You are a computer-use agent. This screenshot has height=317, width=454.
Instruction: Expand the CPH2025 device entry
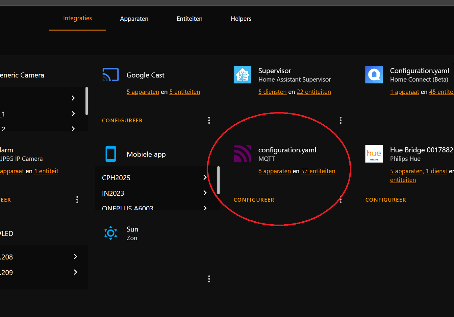point(205,177)
